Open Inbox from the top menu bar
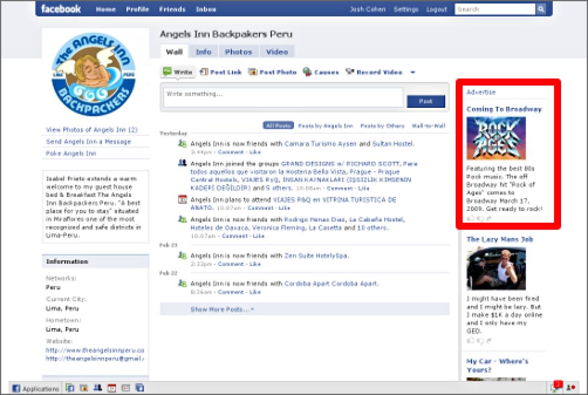The width and height of the screenshot is (588, 395). tap(206, 9)
